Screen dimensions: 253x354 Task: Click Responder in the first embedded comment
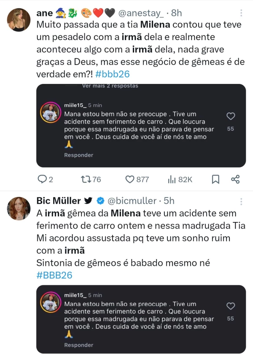click(x=78, y=155)
